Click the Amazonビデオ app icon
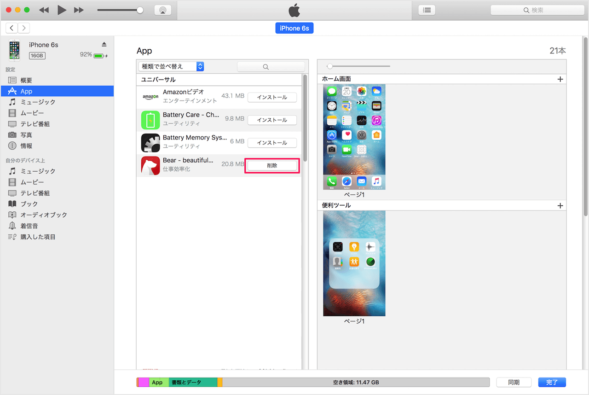 (x=150, y=97)
